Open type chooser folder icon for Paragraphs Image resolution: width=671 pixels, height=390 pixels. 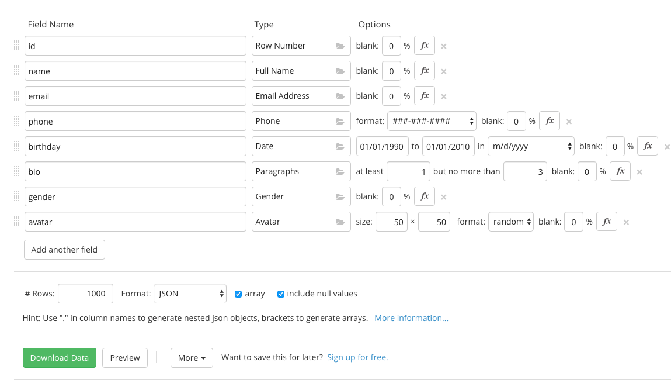coord(340,171)
